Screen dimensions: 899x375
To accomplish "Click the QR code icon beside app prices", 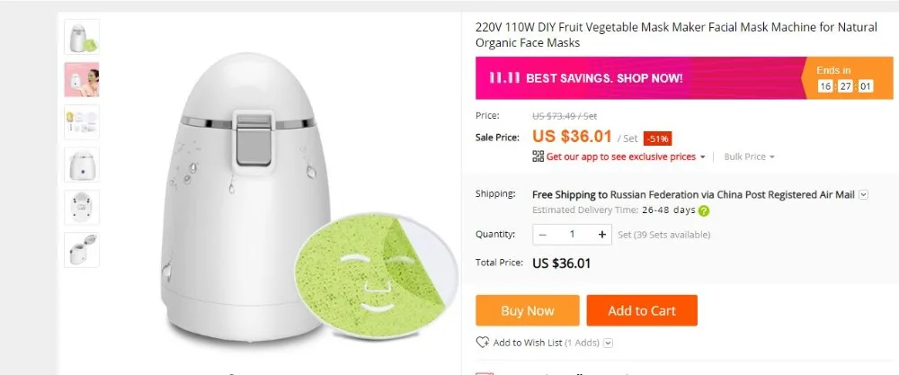I will [x=538, y=156].
